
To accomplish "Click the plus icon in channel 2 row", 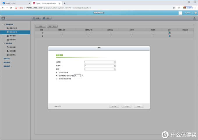I will [169, 36].
